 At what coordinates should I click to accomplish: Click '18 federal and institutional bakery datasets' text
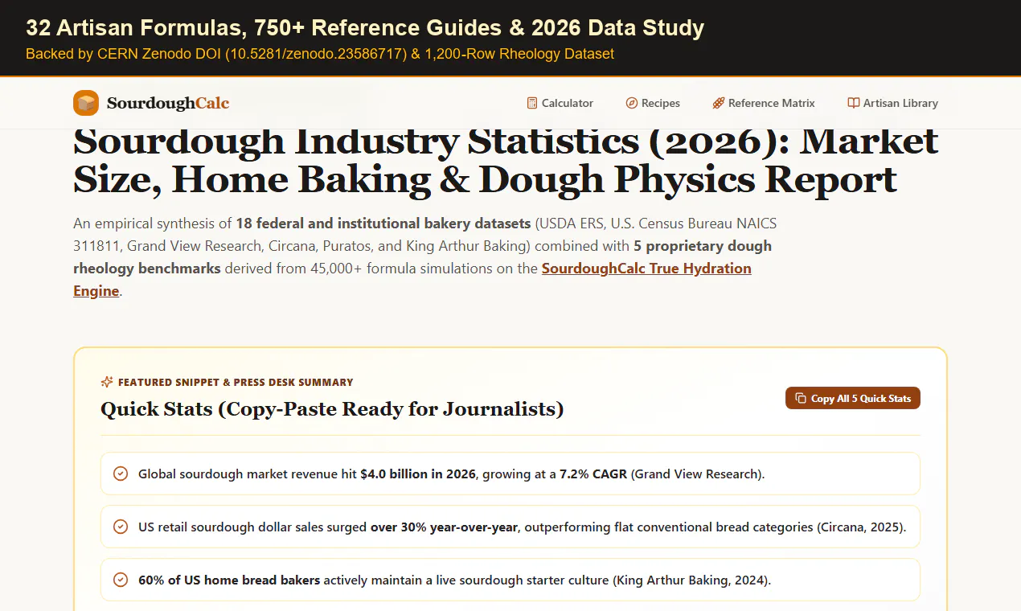click(x=383, y=223)
